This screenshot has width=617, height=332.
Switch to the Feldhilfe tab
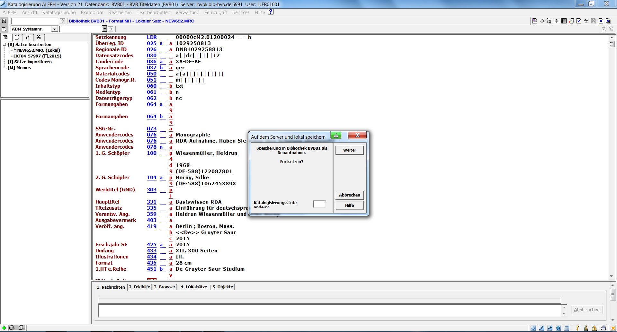pyautogui.click(x=139, y=287)
